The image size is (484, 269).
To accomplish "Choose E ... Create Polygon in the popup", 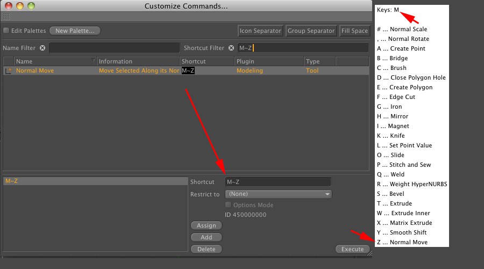I will point(404,87).
